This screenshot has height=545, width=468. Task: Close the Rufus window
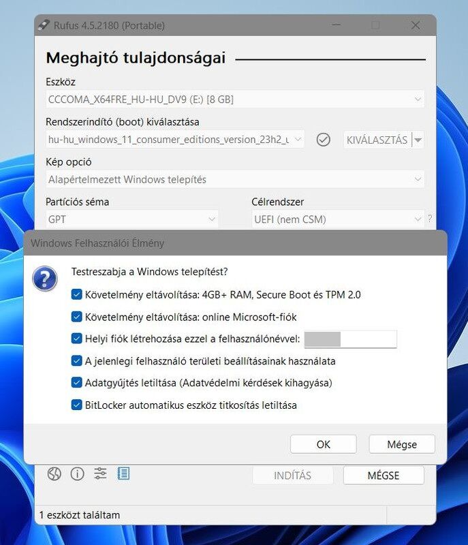tap(416, 25)
